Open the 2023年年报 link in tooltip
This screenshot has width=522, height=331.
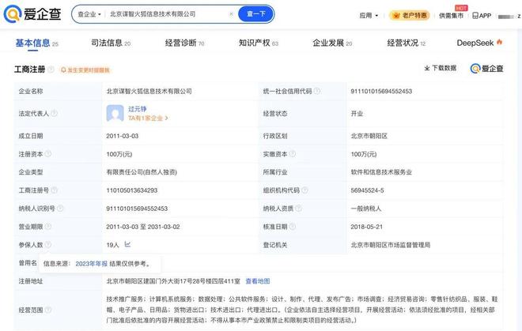(x=91, y=264)
